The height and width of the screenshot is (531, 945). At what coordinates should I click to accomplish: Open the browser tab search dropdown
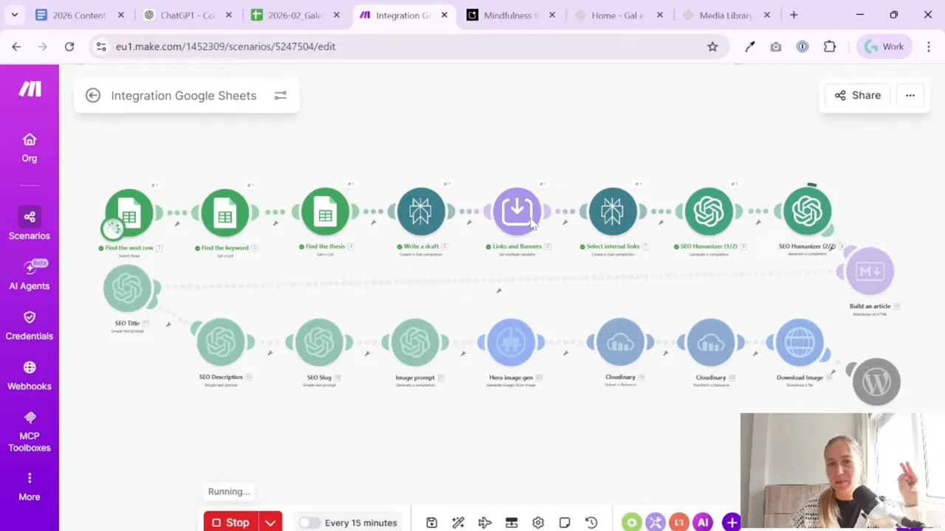[15, 15]
